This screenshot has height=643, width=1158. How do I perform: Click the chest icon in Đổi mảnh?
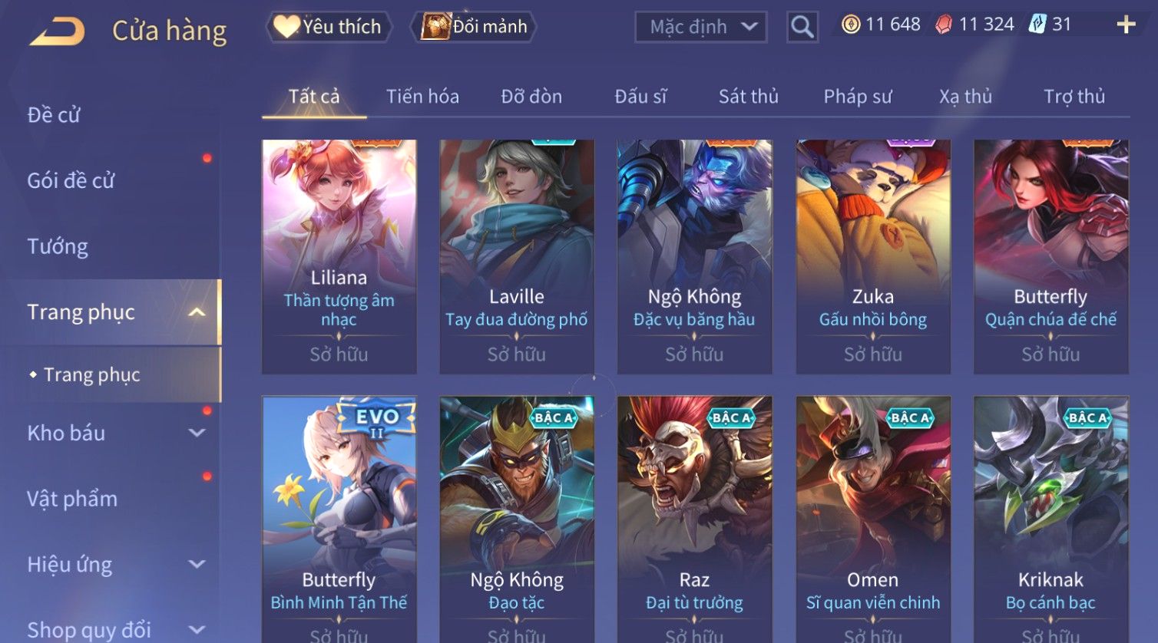[435, 26]
